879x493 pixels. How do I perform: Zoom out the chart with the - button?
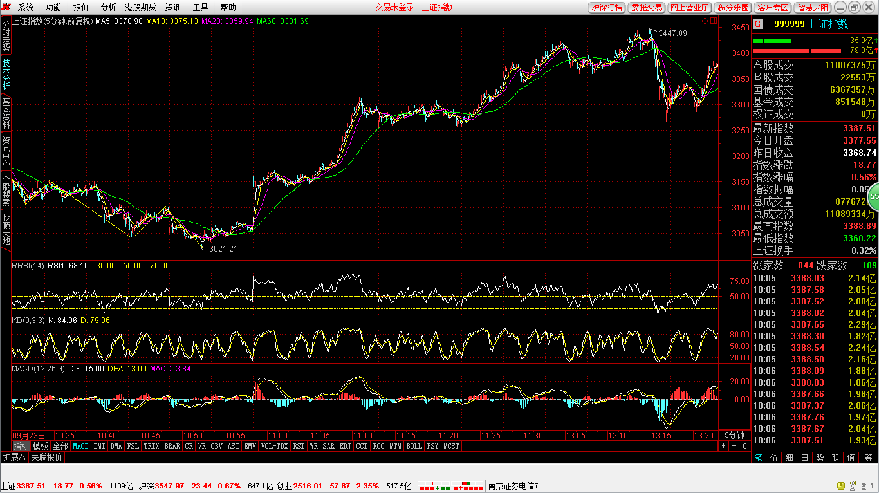[x=734, y=446]
